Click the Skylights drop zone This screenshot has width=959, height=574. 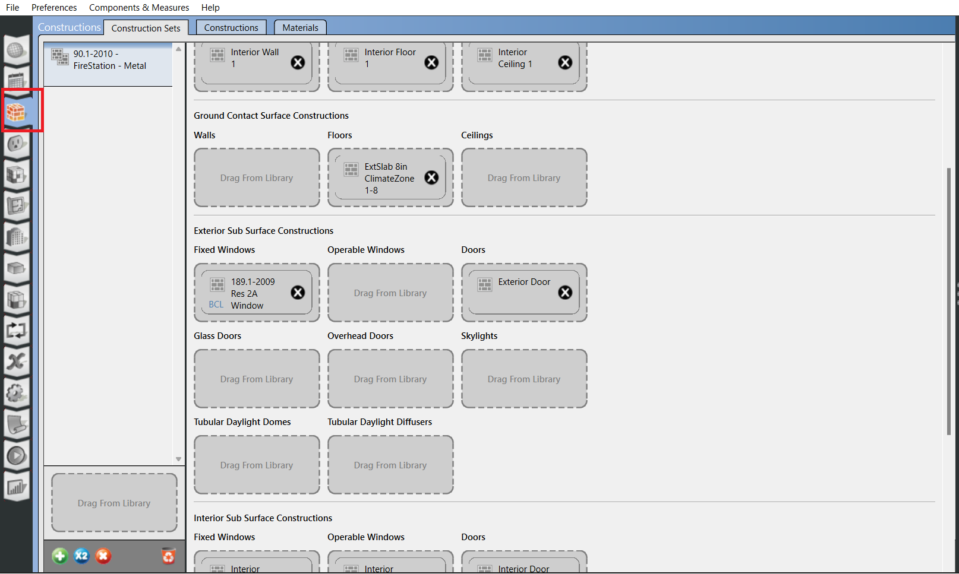pyautogui.click(x=524, y=379)
